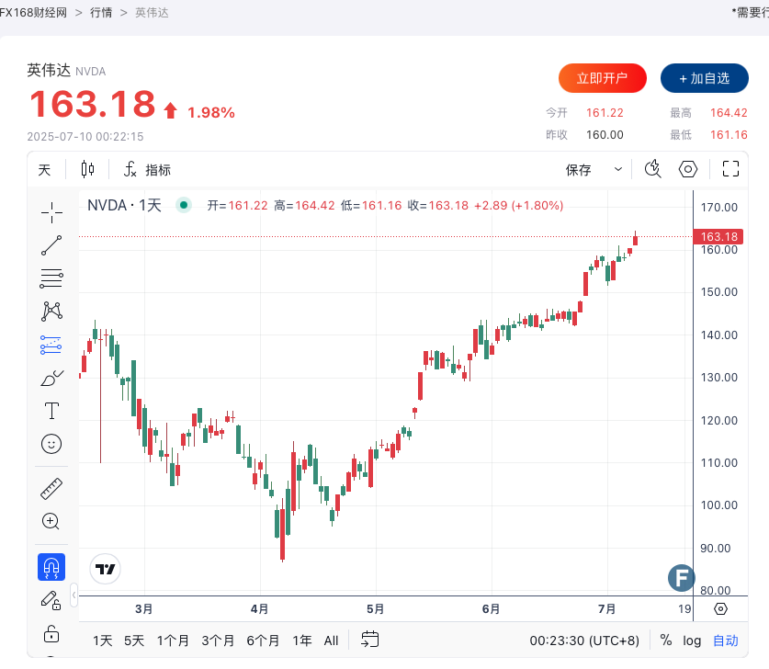Click the 4月 time axis label
Screen dimensions: 769x669
click(x=259, y=608)
